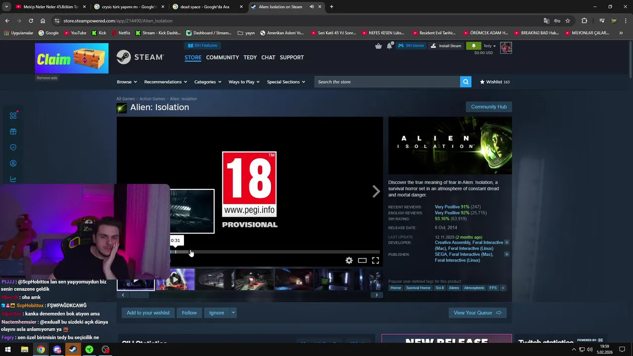Viewport: 633px width, 356px height.
Task: Expand the Recommendations menu
Action: (x=166, y=82)
